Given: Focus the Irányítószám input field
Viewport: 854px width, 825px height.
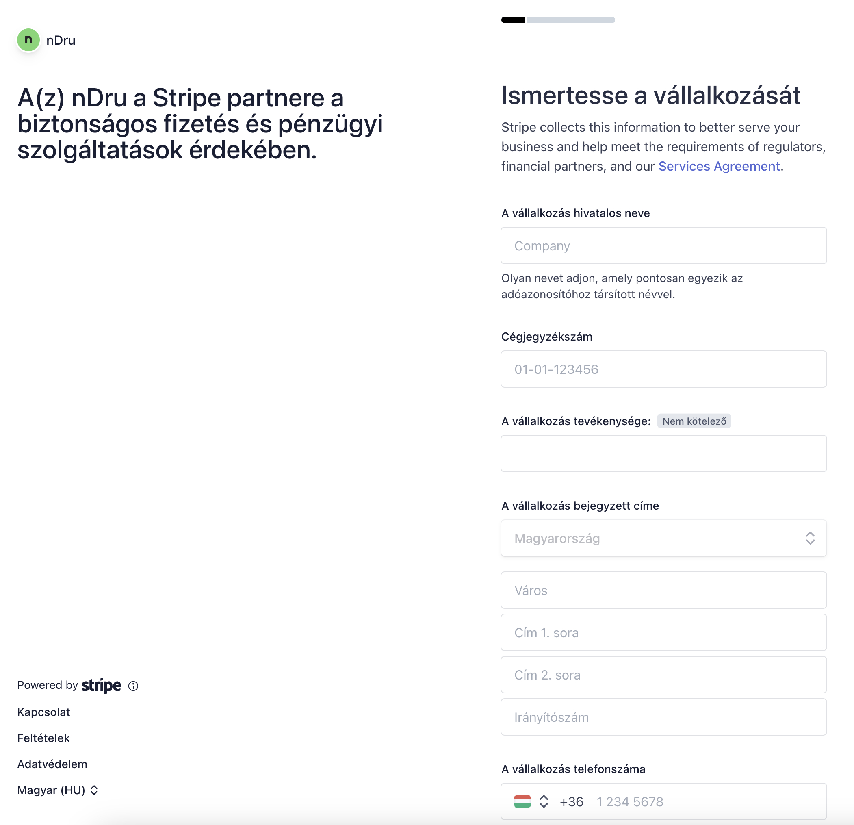Looking at the screenshot, I should click(x=663, y=717).
